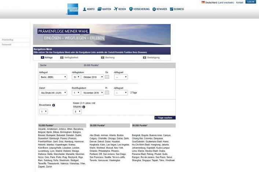Open the Rewards menu
The image size is (259, 172).
(160, 9)
